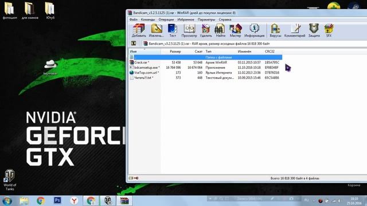This screenshot has height=206, width=367.
Task: Open the фотошоп desktop folder
Action: [x=10, y=10]
